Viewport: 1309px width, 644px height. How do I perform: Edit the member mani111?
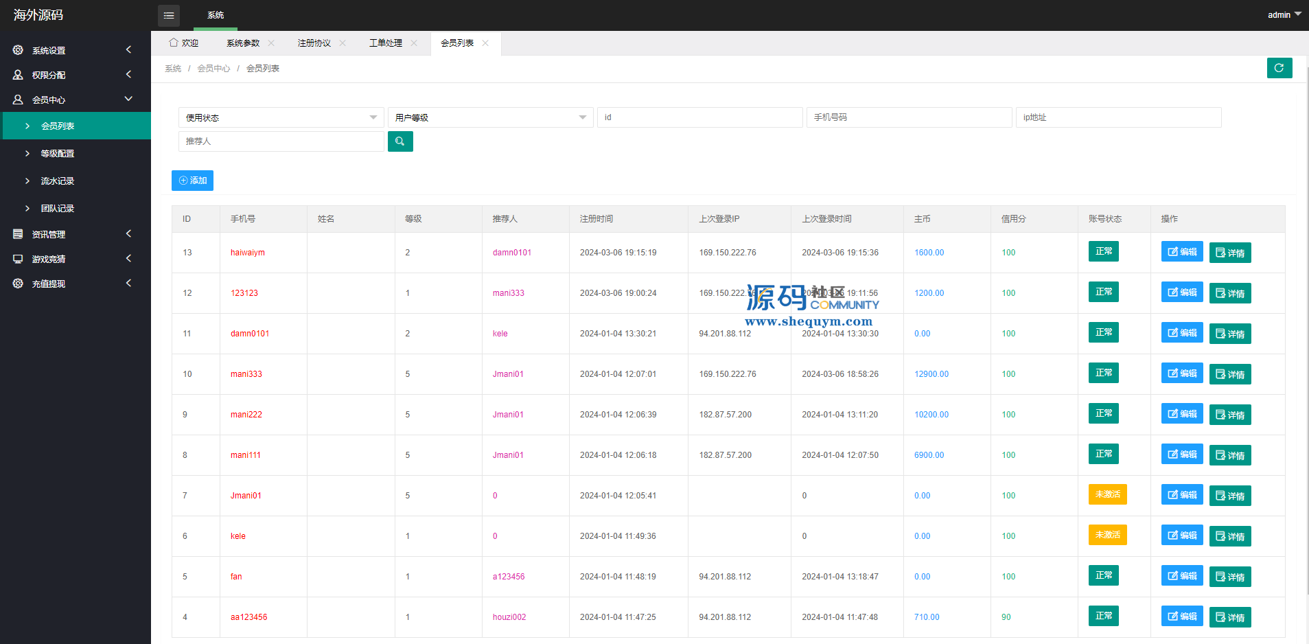[1182, 455]
